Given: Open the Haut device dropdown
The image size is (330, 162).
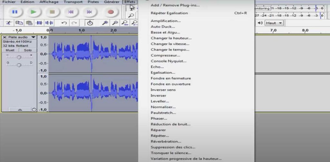Looking at the screenshot, I should [x=274, y=23].
